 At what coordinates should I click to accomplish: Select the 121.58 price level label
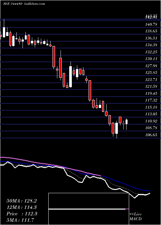click(x=151, y=86)
